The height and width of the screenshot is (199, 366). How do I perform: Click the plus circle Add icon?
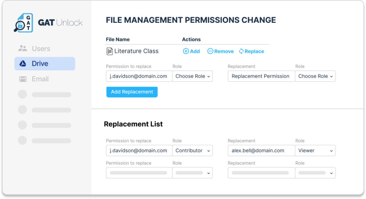[186, 51]
